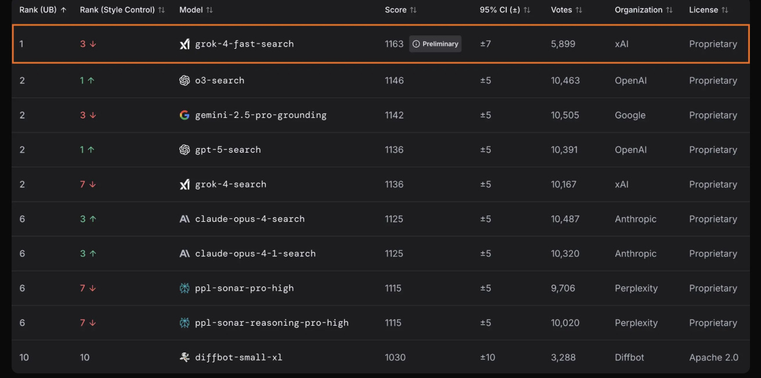Sort by the License column header
This screenshot has height=378, width=761.
click(x=709, y=10)
